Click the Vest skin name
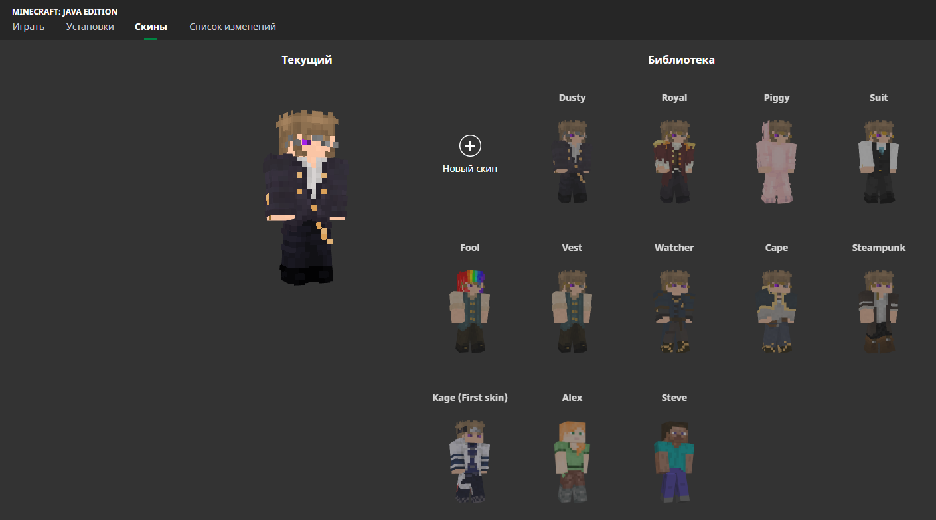This screenshot has height=520, width=936. point(572,248)
